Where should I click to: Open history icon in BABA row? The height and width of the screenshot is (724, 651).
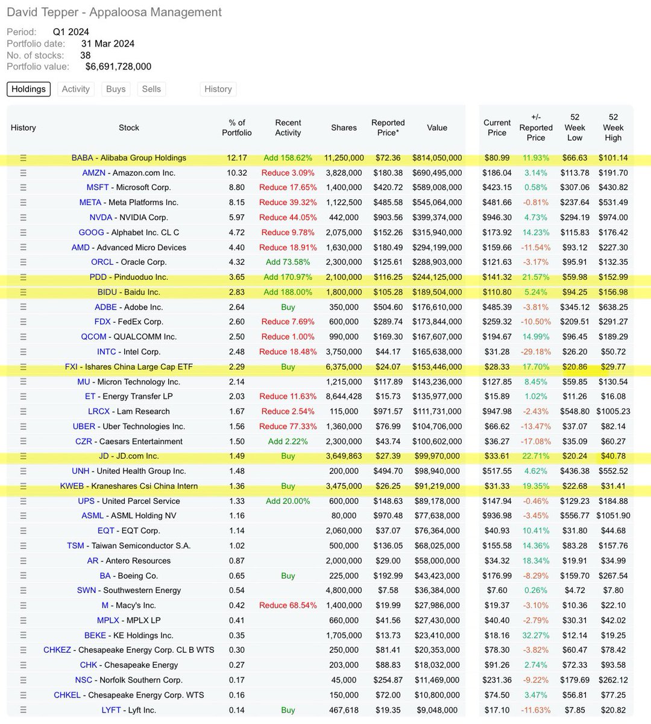(24, 158)
